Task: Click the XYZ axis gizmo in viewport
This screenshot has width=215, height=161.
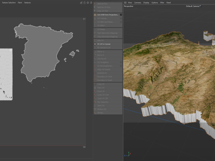Action: click(x=128, y=154)
